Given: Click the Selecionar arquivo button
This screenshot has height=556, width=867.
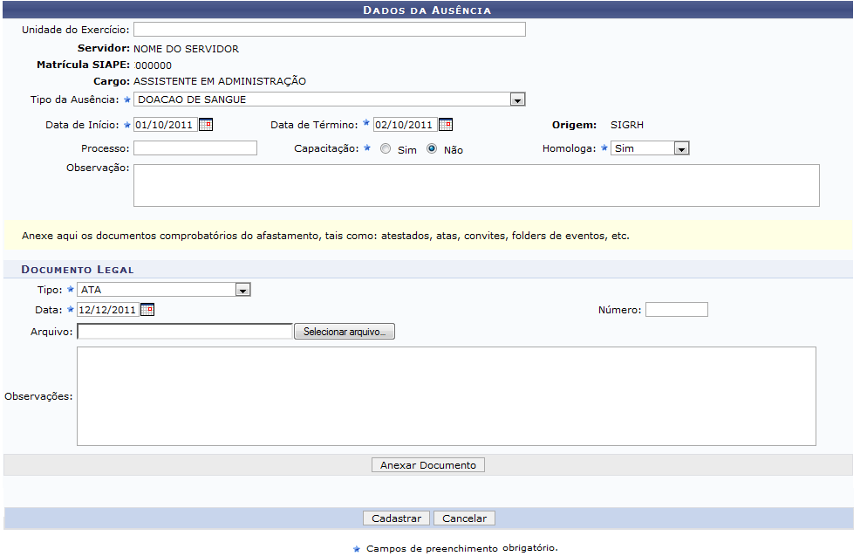Looking at the screenshot, I should click(x=345, y=332).
